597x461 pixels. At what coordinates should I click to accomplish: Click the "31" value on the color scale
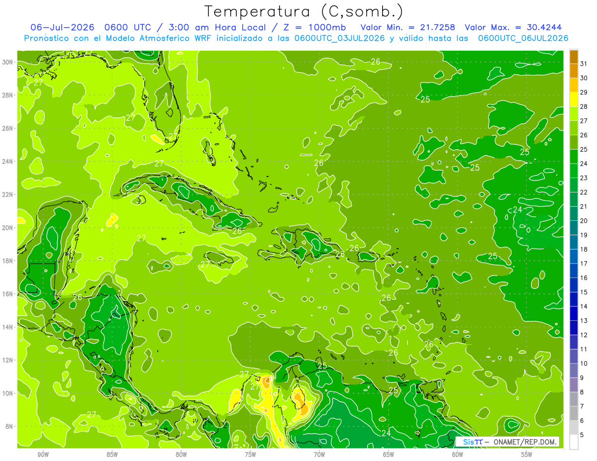[x=584, y=64]
